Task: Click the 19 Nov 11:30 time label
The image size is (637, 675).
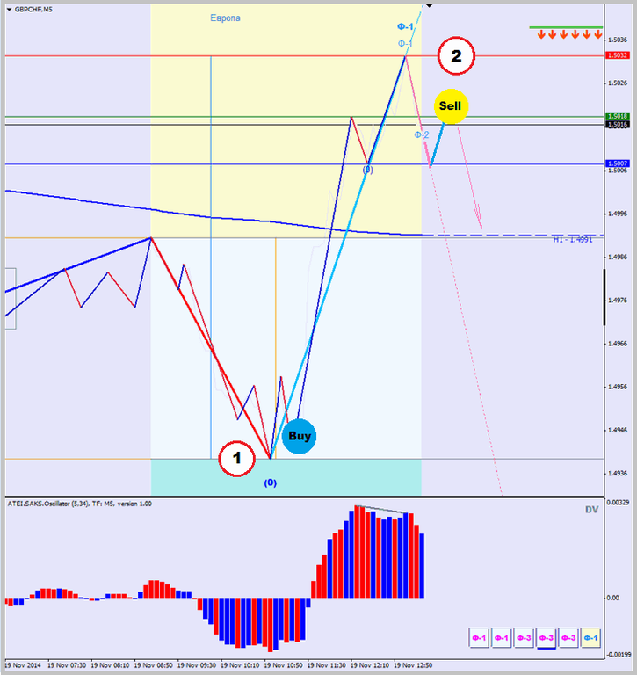Action: 326,665
